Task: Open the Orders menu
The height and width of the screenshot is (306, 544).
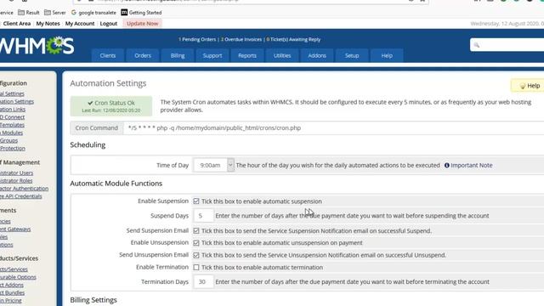Action: pyautogui.click(x=143, y=55)
